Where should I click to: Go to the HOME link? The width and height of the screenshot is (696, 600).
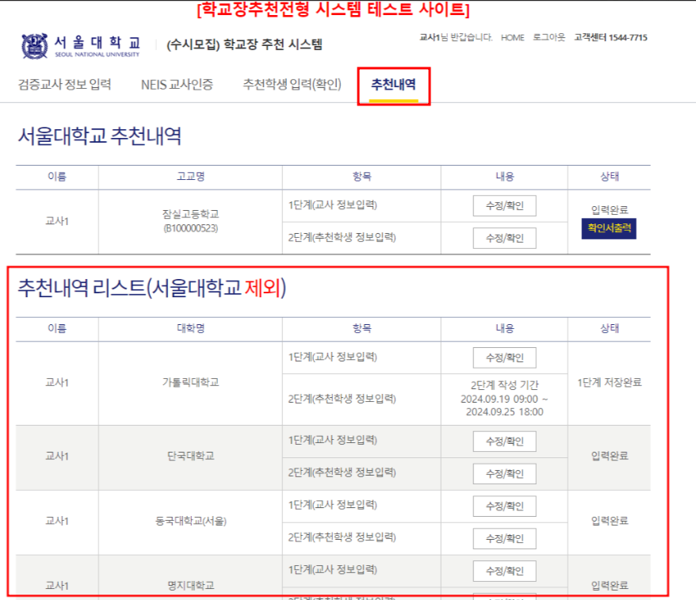(513, 38)
